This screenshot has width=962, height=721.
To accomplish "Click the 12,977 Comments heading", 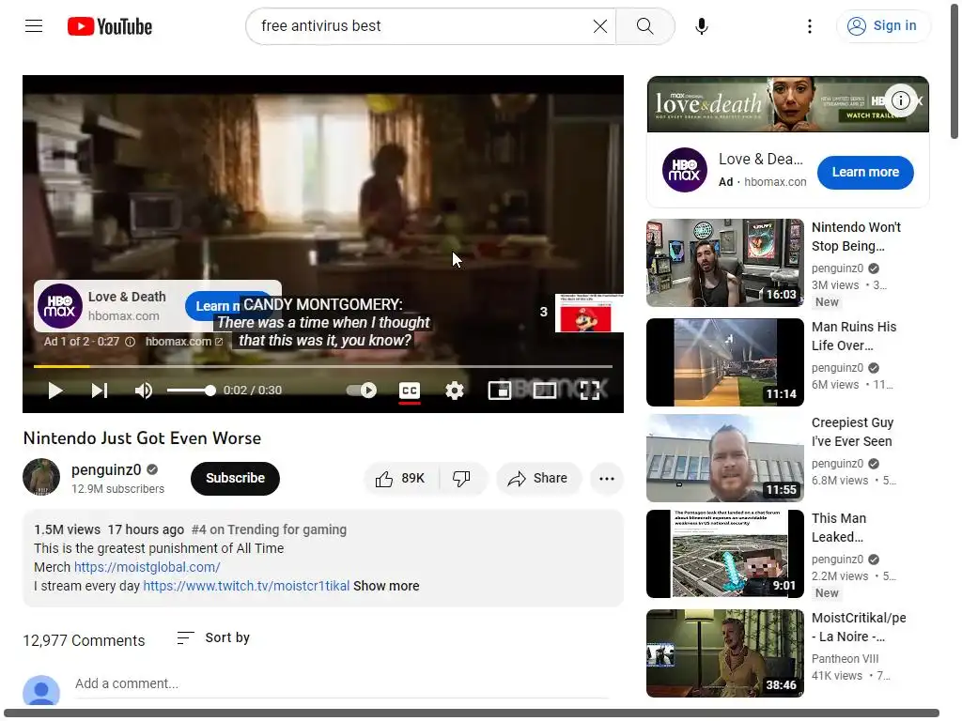I will click(84, 640).
